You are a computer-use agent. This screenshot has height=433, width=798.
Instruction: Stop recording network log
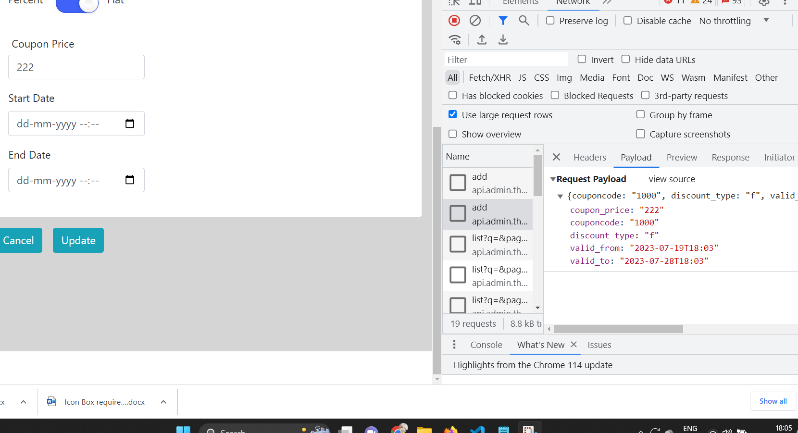[454, 21]
